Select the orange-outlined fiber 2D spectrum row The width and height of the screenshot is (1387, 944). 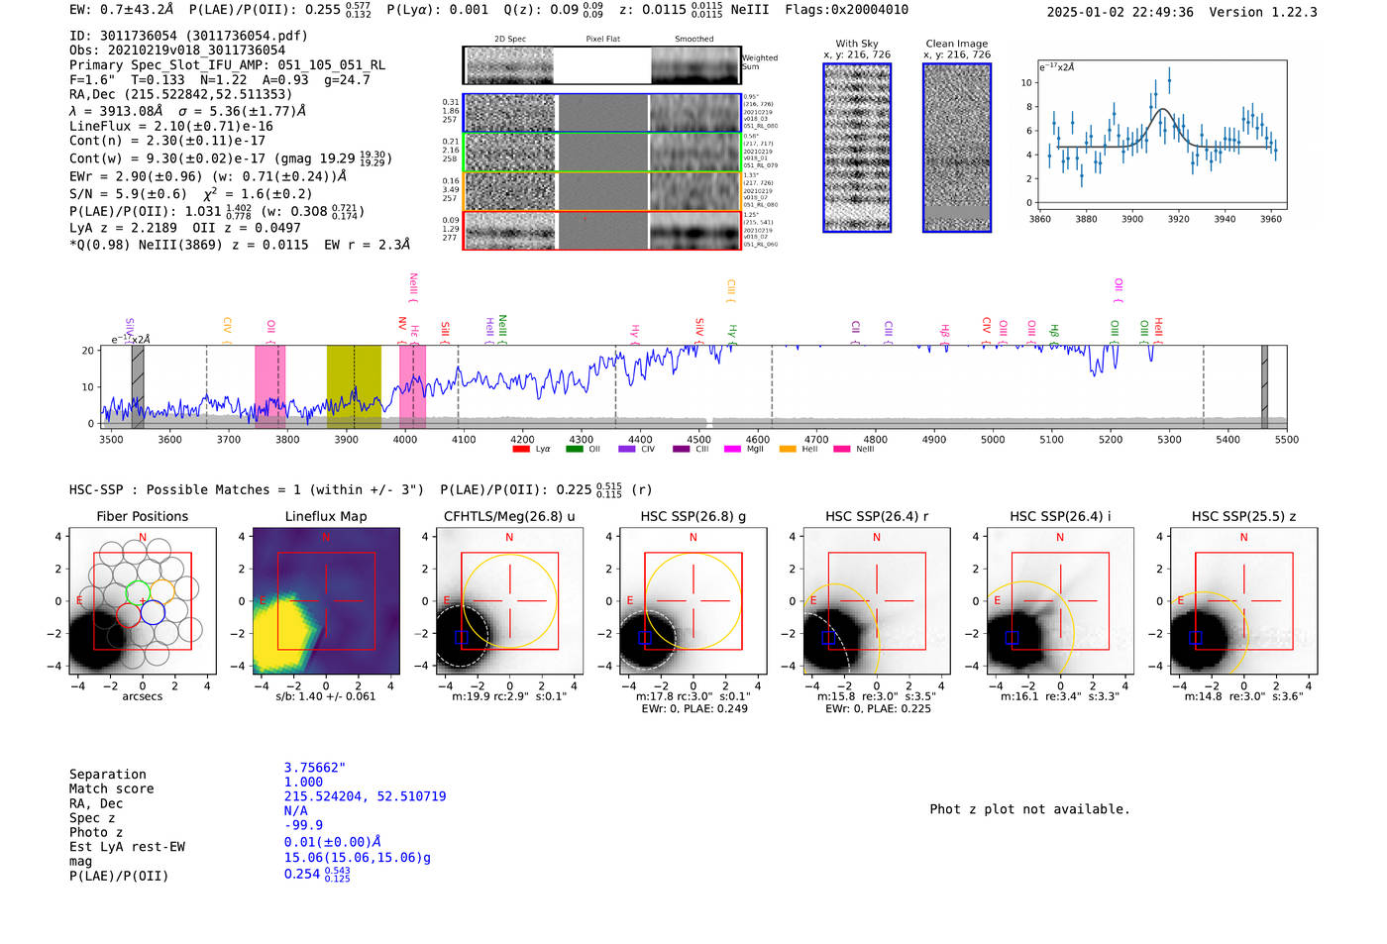coord(602,191)
